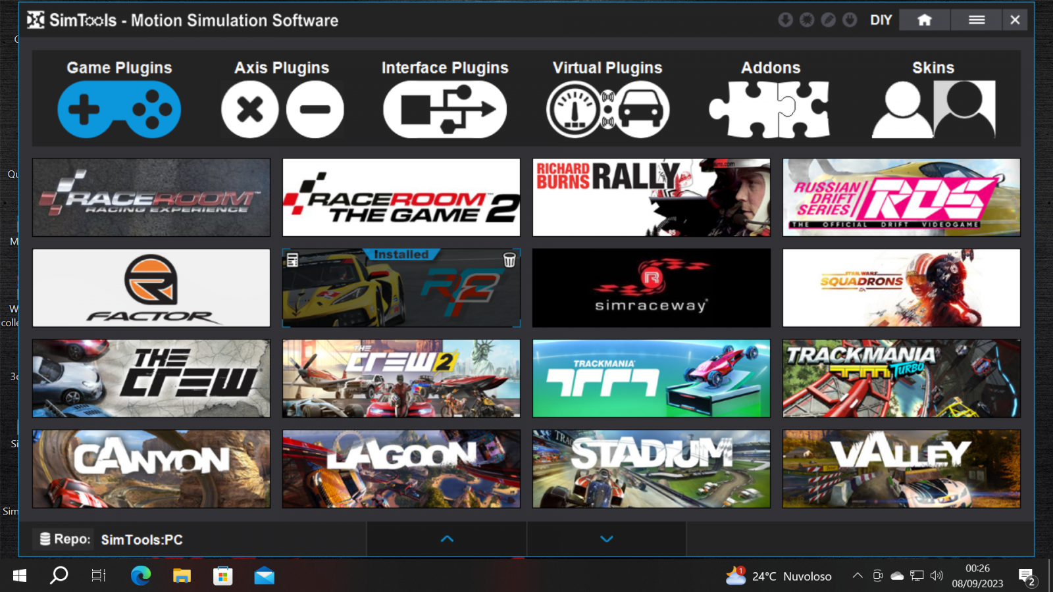Screen dimensions: 1053x592
Task: Click the starburst icon in title bar
Action: (x=807, y=20)
